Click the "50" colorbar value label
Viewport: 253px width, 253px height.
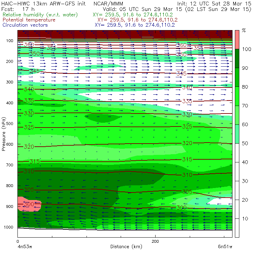click(245, 143)
